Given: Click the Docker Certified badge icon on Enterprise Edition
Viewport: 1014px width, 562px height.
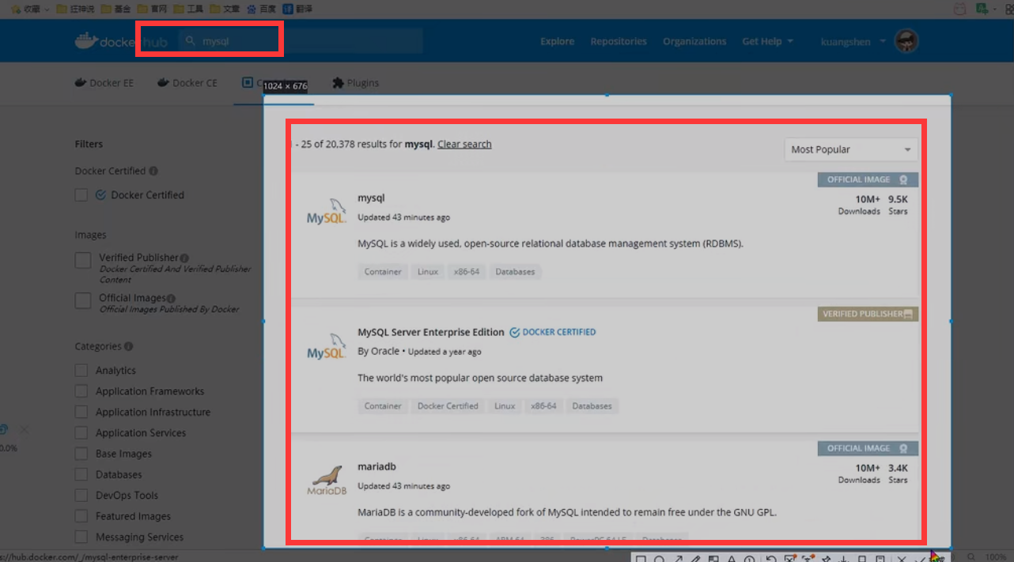Looking at the screenshot, I should pos(515,332).
